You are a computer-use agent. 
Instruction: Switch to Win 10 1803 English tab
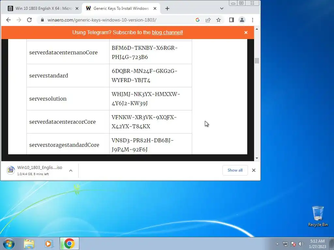pyautogui.click(x=41, y=8)
